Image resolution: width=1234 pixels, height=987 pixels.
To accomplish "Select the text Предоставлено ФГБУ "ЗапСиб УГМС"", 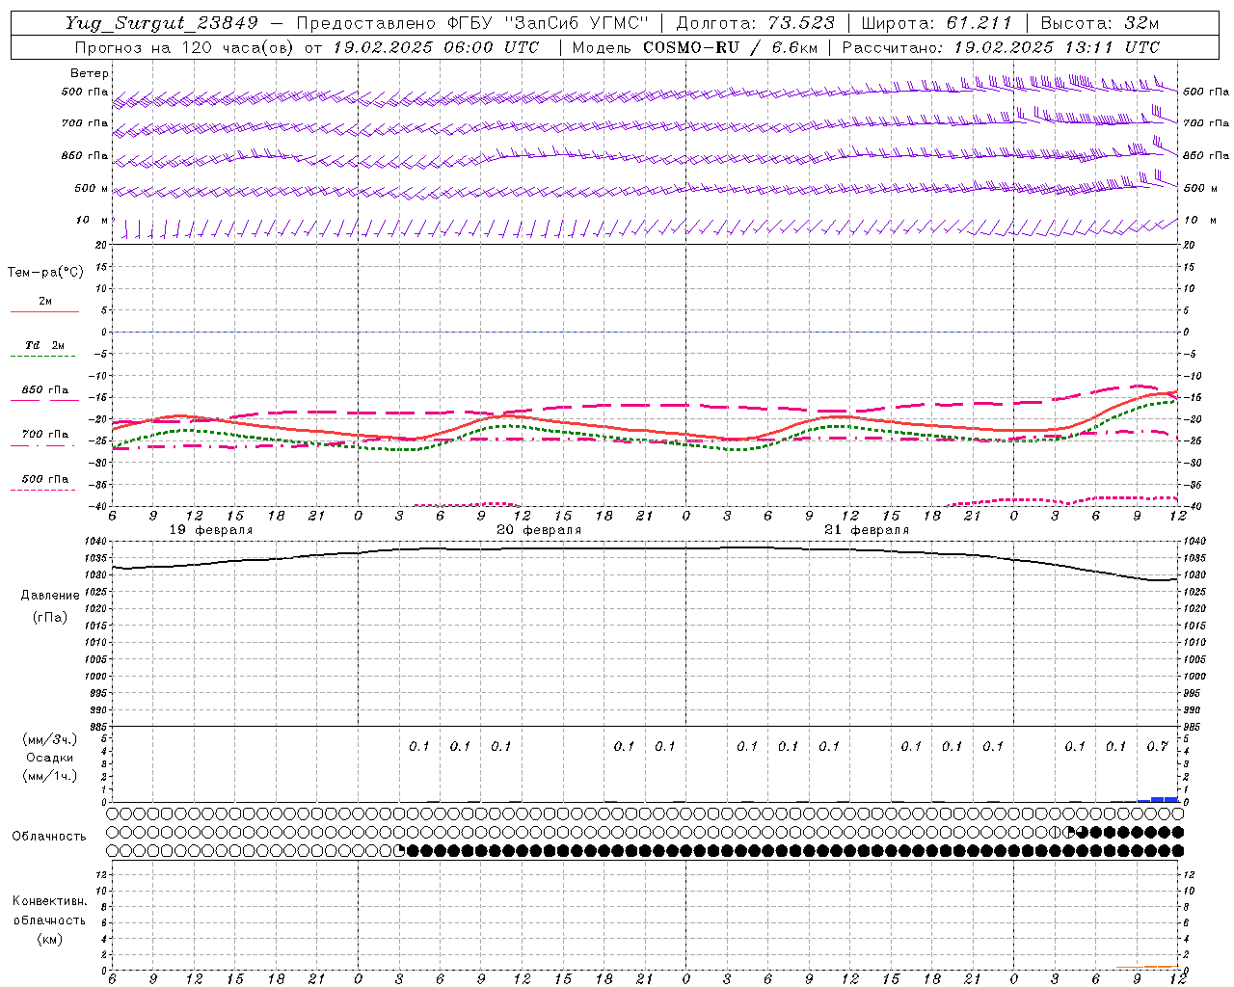I will [472, 23].
